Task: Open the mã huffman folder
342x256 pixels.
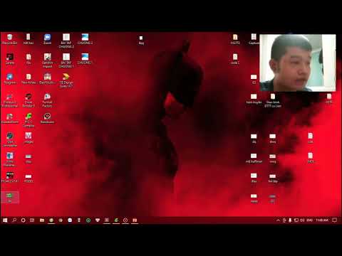Action: 254,159
